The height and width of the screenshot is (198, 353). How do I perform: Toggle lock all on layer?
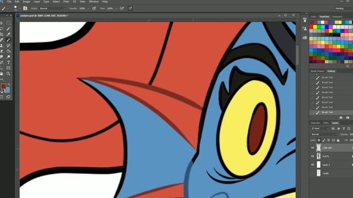(338, 140)
